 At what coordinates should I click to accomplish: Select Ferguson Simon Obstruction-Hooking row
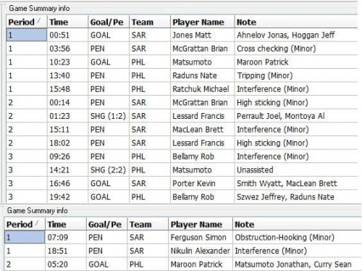181,238
